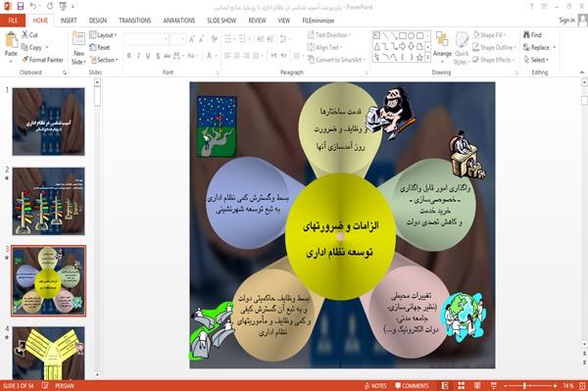Start slideshow from the quick access toolbar

63,6
